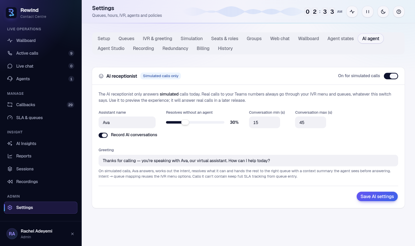Viewport: 415px width, 246px height.
Task: Open the Redundancy tab
Action: [x=175, y=48]
